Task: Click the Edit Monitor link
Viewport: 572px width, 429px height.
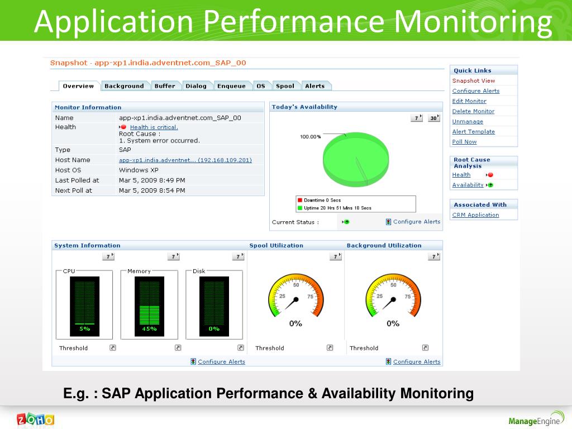Action: point(469,101)
